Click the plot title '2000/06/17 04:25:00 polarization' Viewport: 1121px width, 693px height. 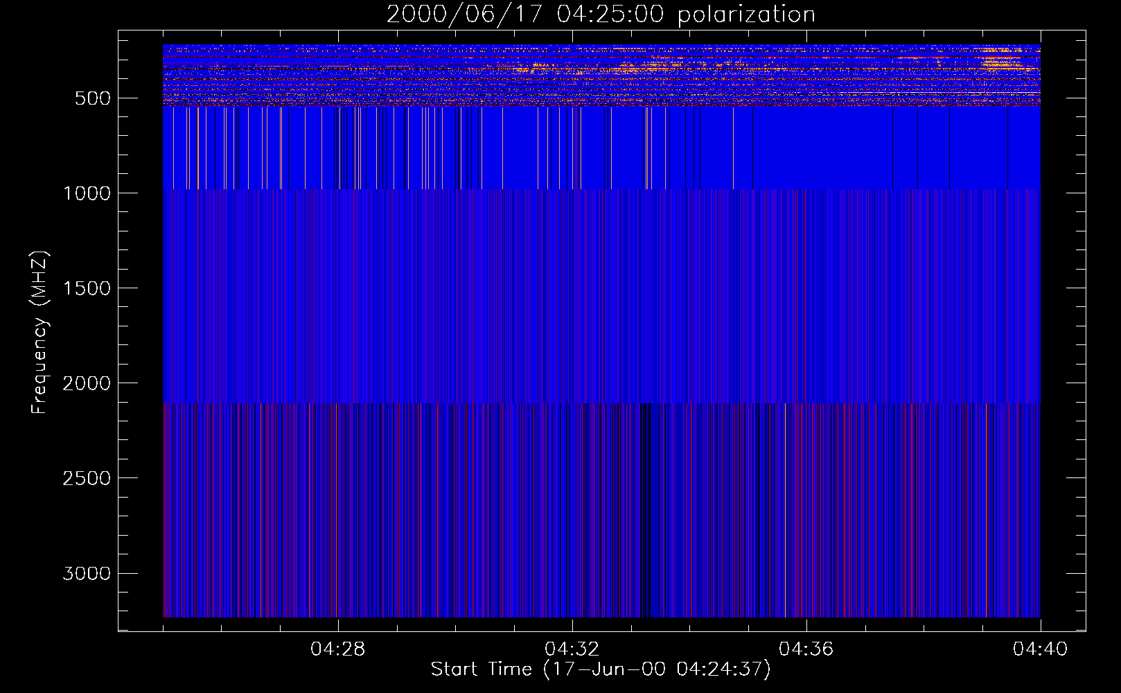pyautogui.click(x=601, y=15)
